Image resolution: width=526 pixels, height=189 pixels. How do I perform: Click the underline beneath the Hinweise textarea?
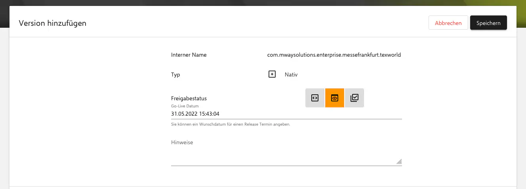[286, 166]
